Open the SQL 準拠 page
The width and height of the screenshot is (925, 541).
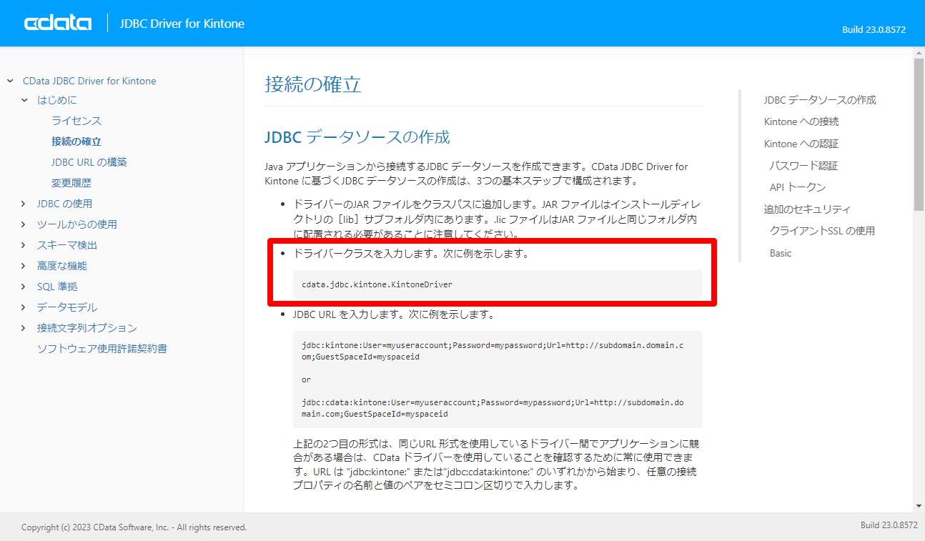pyautogui.click(x=57, y=287)
